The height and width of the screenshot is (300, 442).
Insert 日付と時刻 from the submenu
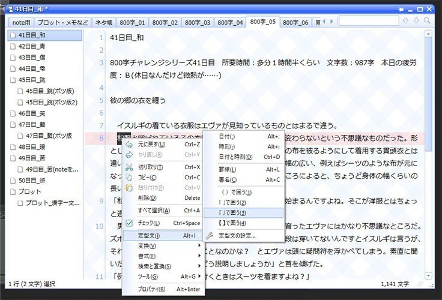(244, 157)
